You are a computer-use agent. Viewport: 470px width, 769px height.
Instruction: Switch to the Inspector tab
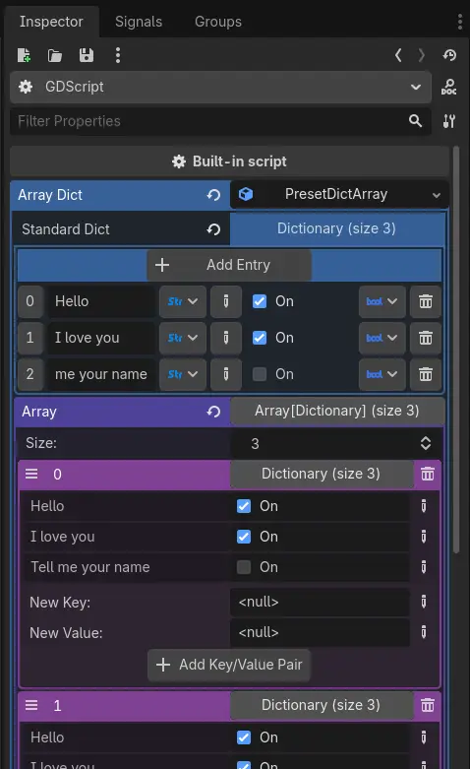coord(51,22)
